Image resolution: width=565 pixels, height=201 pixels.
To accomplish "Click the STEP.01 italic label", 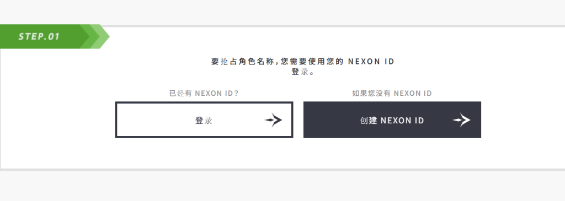I will [39, 36].
